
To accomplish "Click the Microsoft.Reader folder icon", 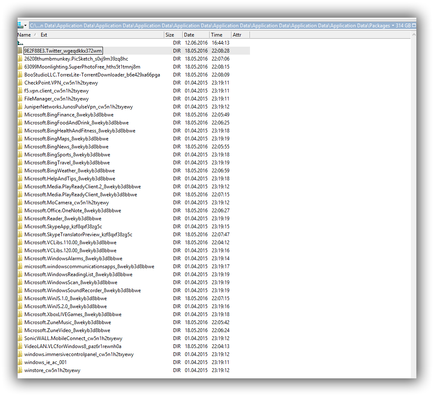I will click(20, 219).
